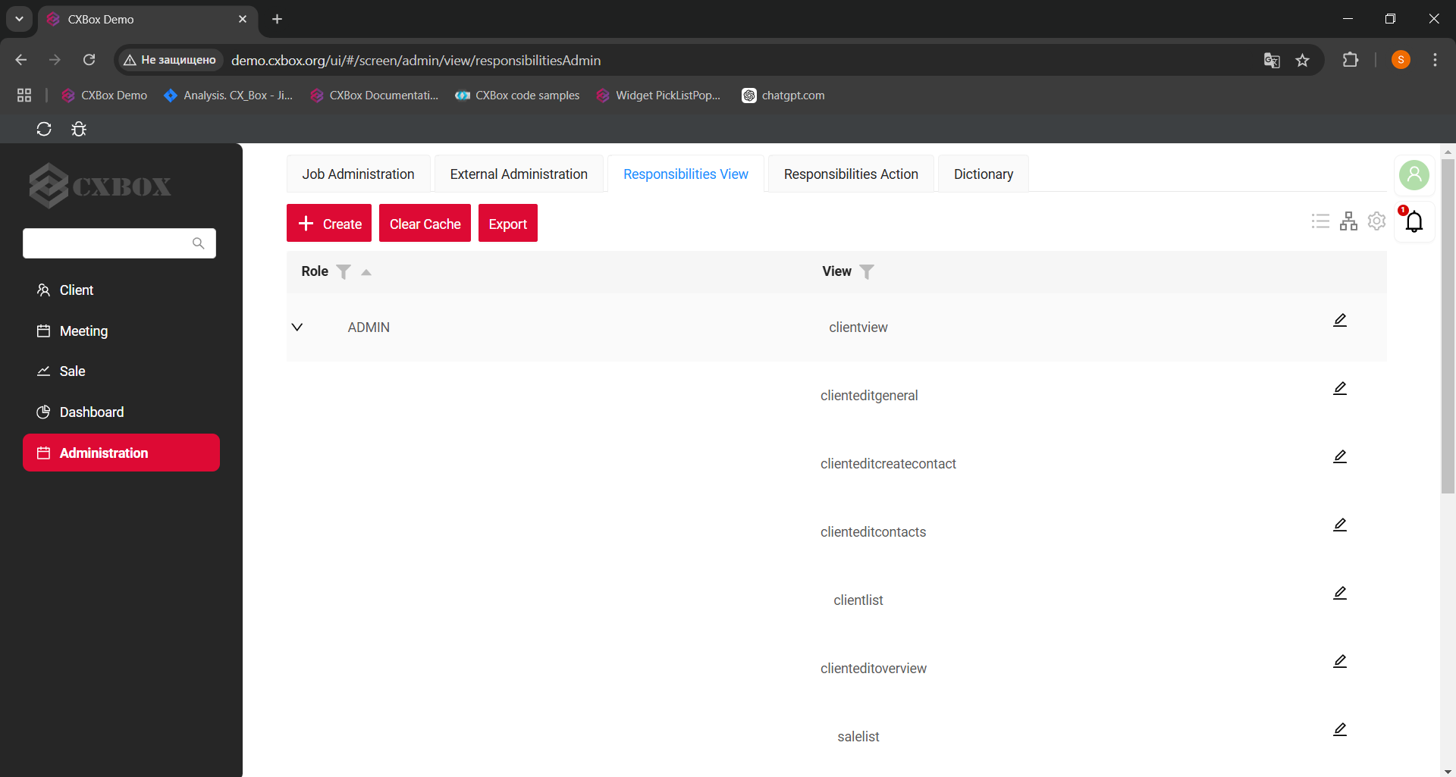The height and width of the screenshot is (777, 1456).
Task: Edit the clienteditcreatecontact row pencil icon
Action: pyautogui.click(x=1340, y=456)
